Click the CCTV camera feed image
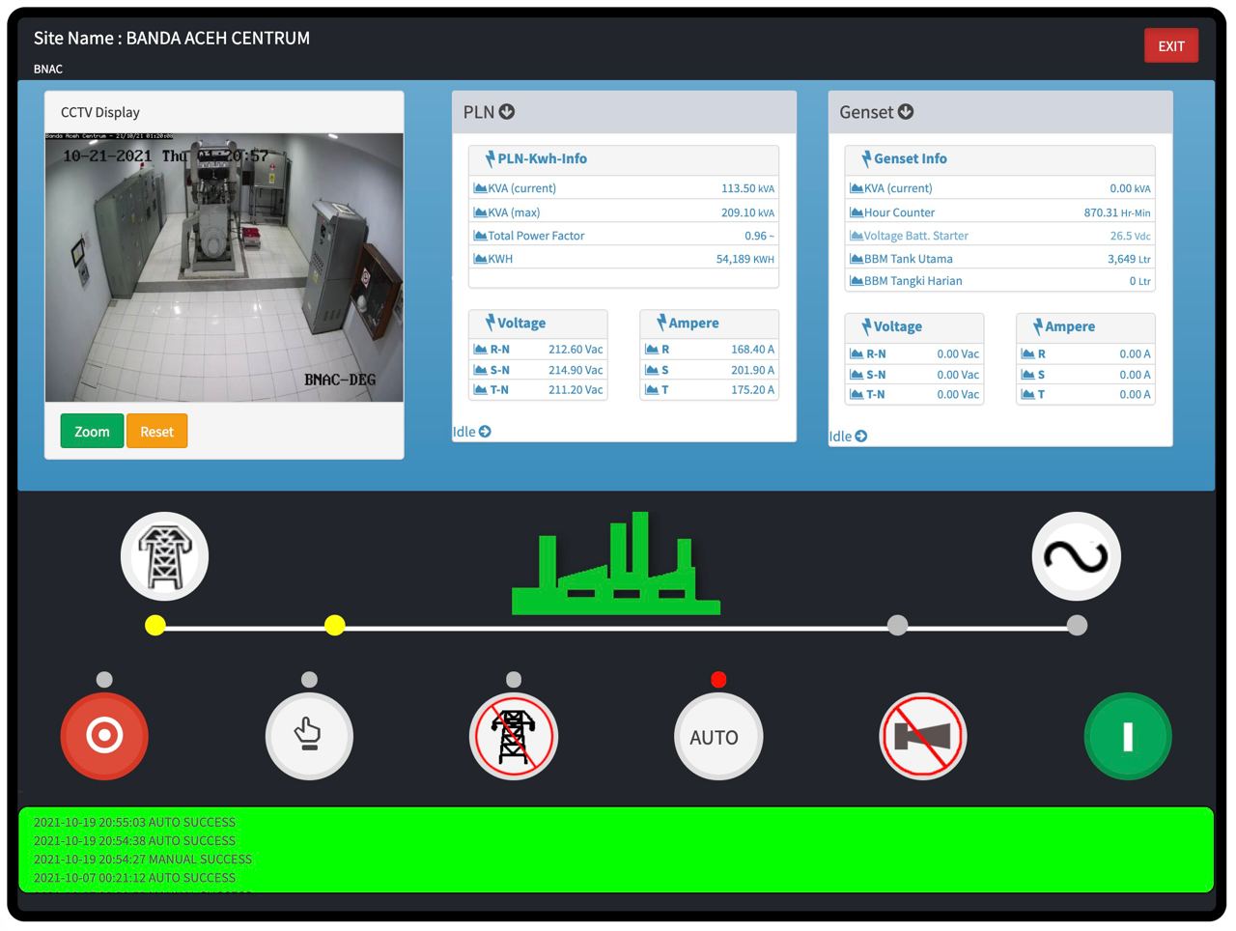 click(224, 268)
